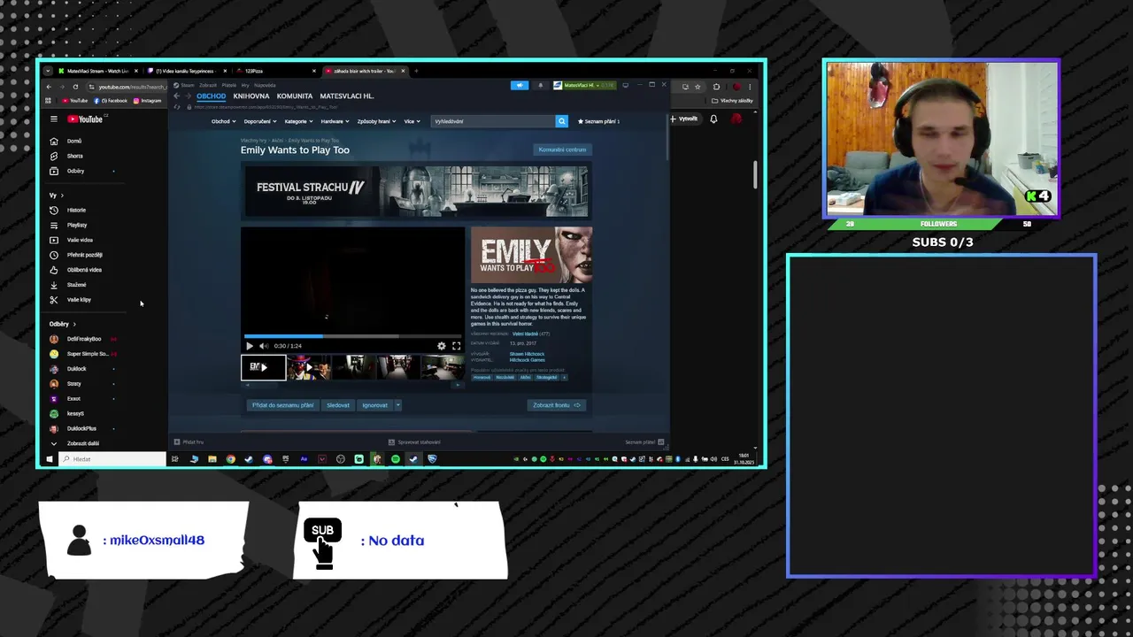Expand the Doporučení dropdown
The height and width of the screenshot is (637, 1133).
(260, 121)
